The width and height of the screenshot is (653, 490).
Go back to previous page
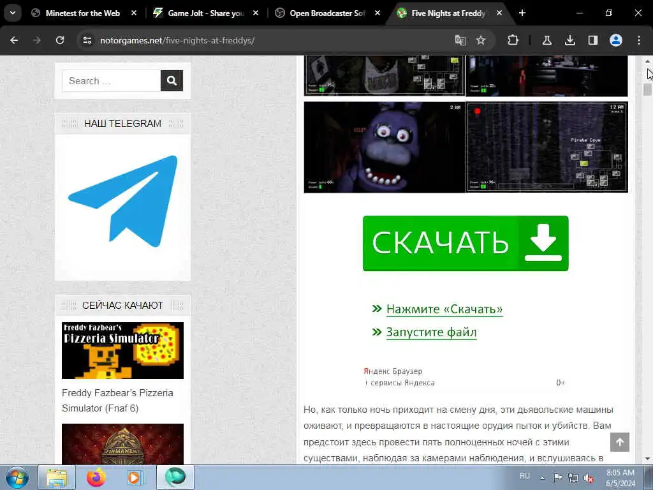point(14,40)
